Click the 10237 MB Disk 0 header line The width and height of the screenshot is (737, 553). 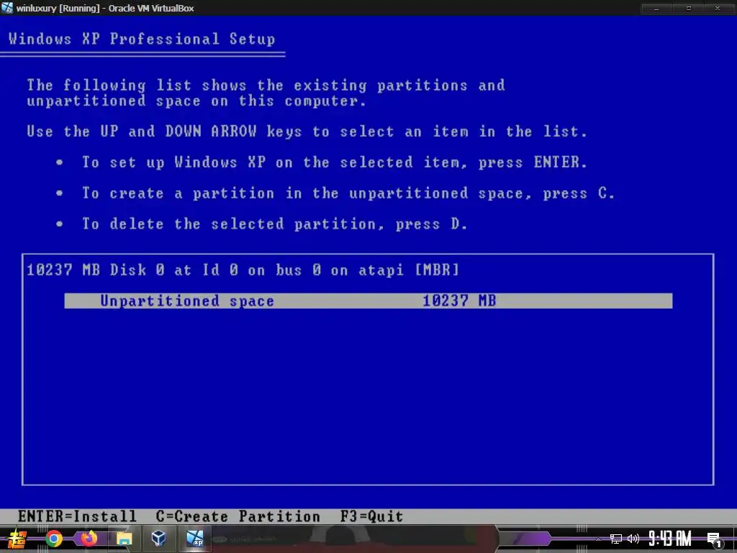coord(243,270)
